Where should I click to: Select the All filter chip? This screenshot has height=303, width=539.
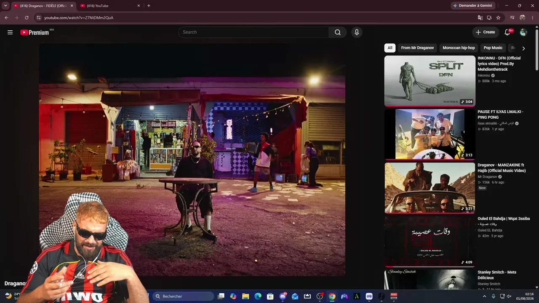(x=390, y=48)
